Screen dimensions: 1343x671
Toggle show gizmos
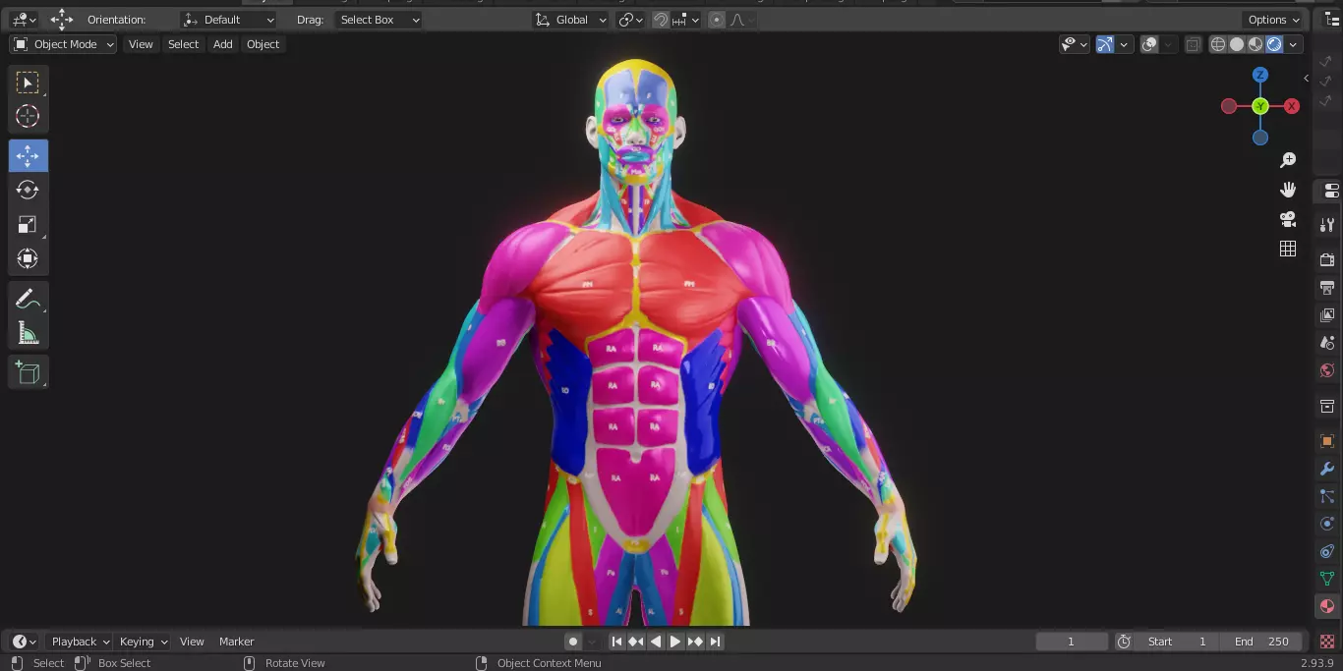click(1105, 44)
